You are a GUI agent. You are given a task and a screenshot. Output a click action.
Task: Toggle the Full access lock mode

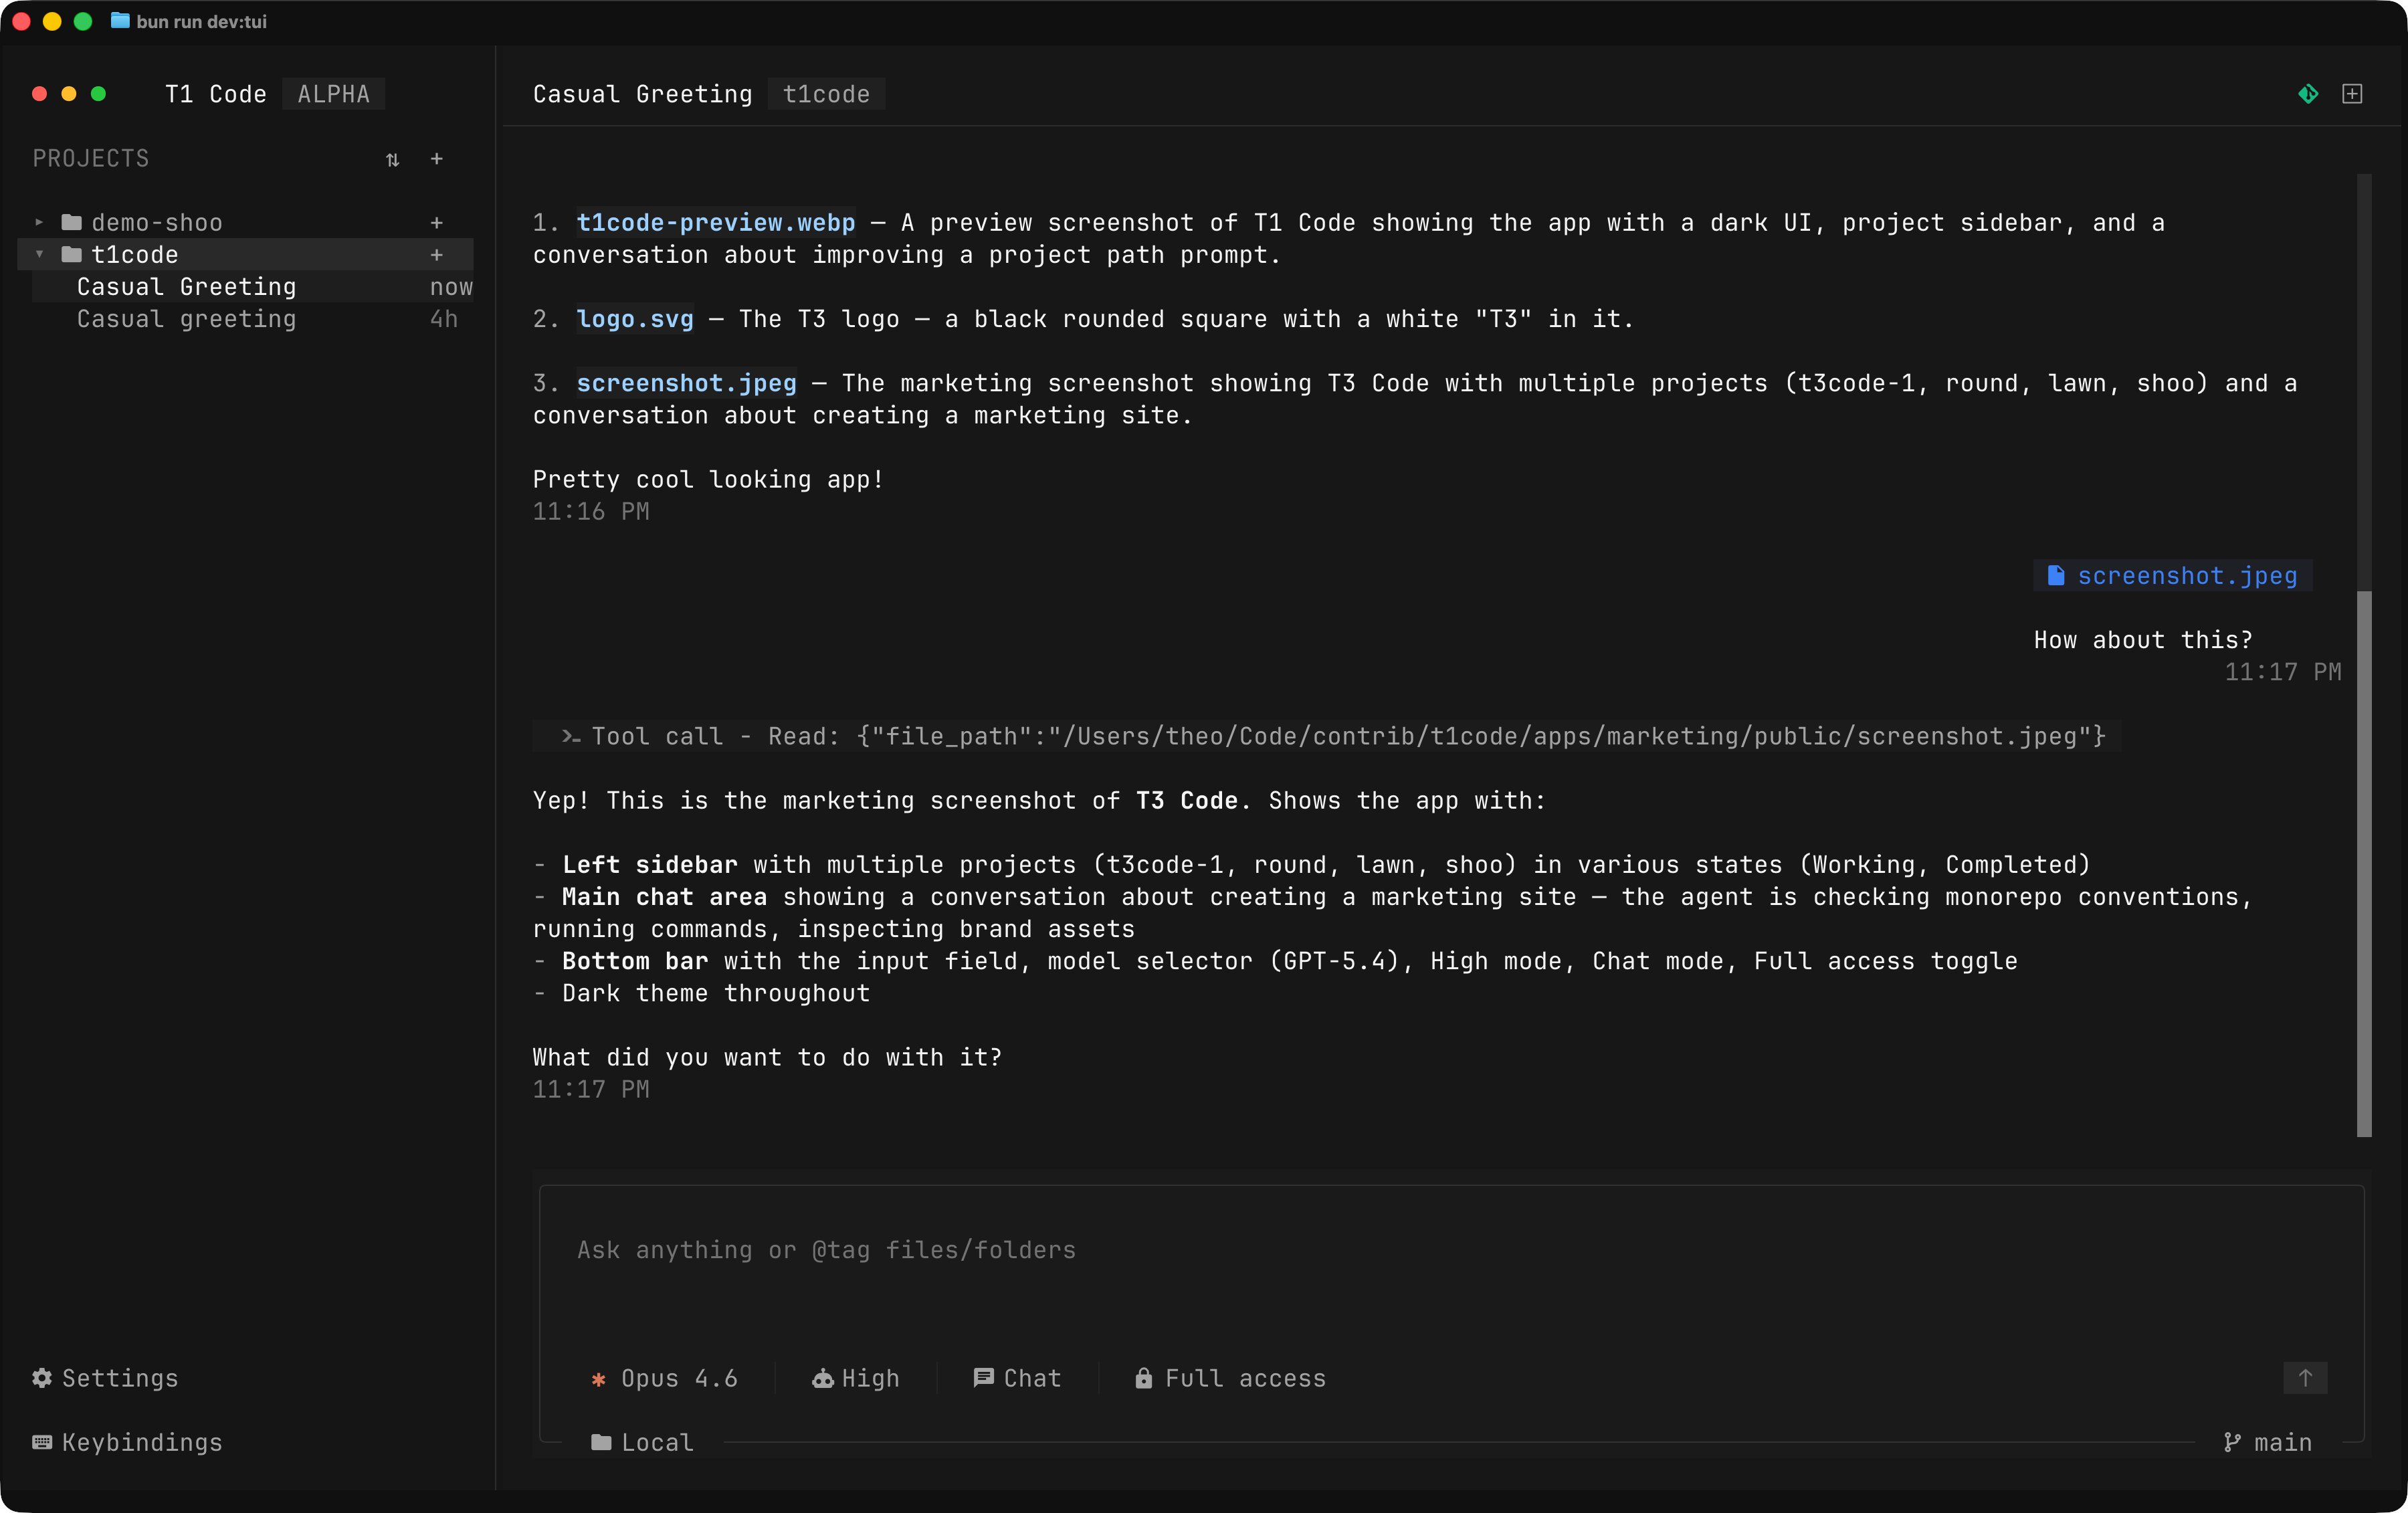pyautogui.click(x=1230, y=1377)
